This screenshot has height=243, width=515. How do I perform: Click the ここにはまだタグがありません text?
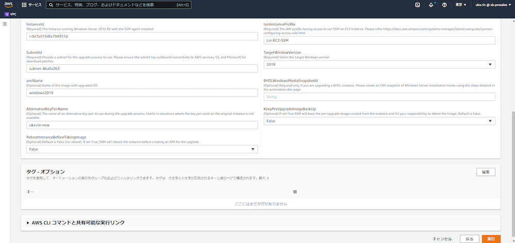(261, 204)
